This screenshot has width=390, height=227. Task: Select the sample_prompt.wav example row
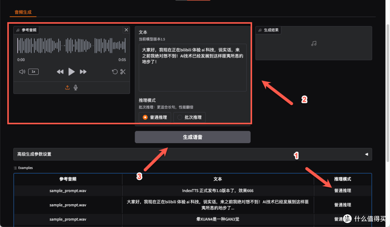tap(67, 190)
